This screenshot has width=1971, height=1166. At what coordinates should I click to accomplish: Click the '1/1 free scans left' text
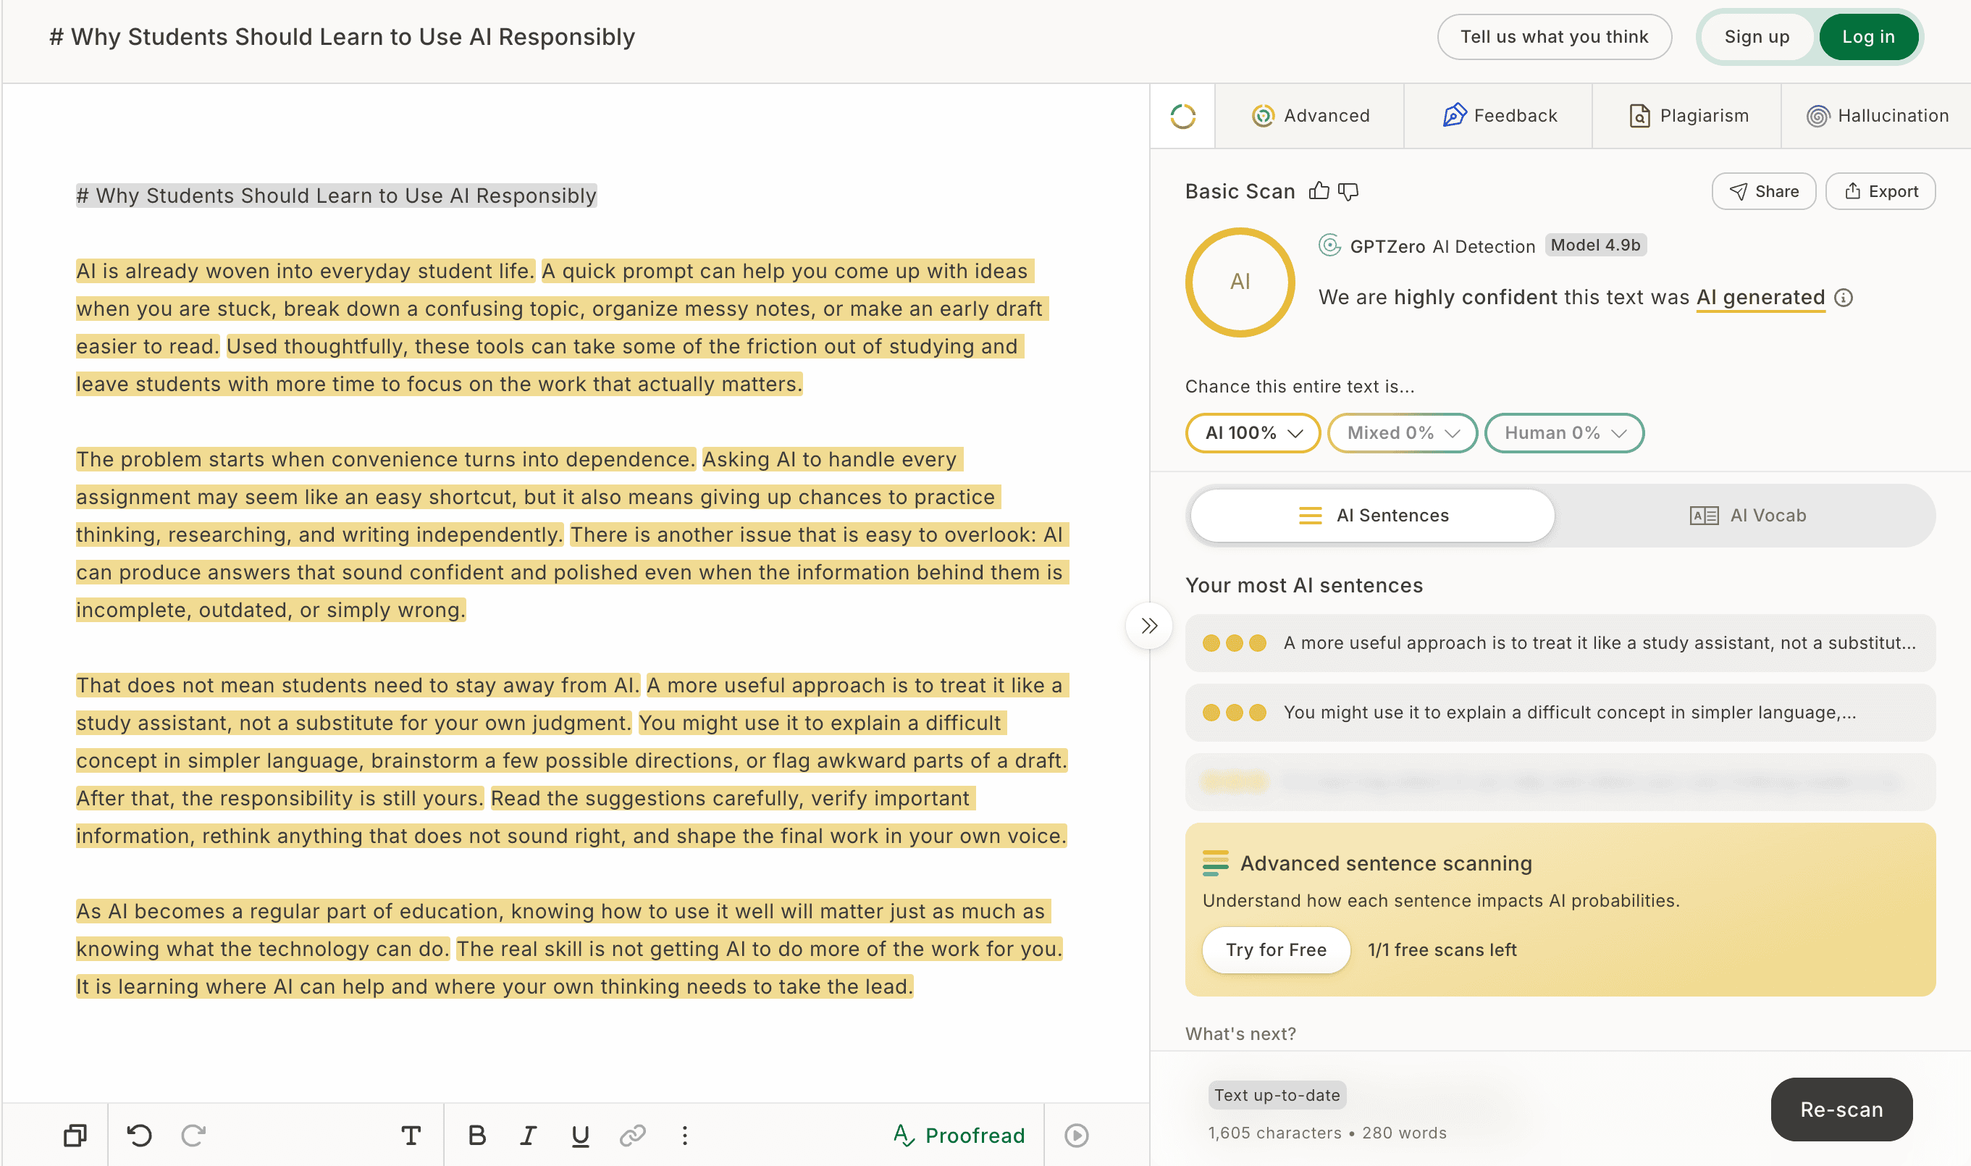click(1442, 949)
